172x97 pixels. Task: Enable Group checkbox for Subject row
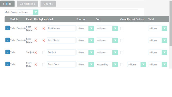coord(122,52)
